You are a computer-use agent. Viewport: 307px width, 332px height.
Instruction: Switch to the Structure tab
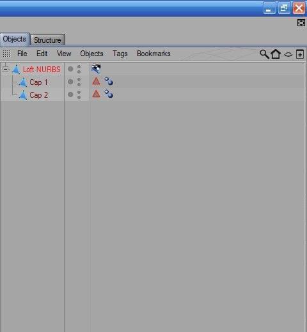point(47,40)
